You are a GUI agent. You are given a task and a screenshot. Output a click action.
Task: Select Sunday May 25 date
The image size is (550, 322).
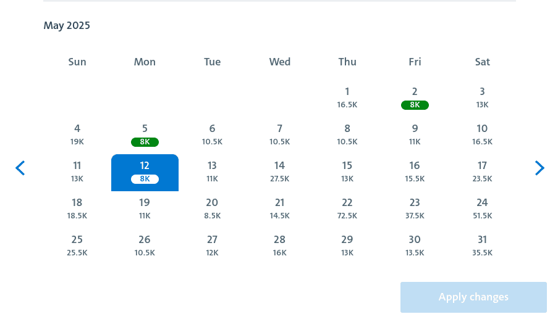click(77, 246)
